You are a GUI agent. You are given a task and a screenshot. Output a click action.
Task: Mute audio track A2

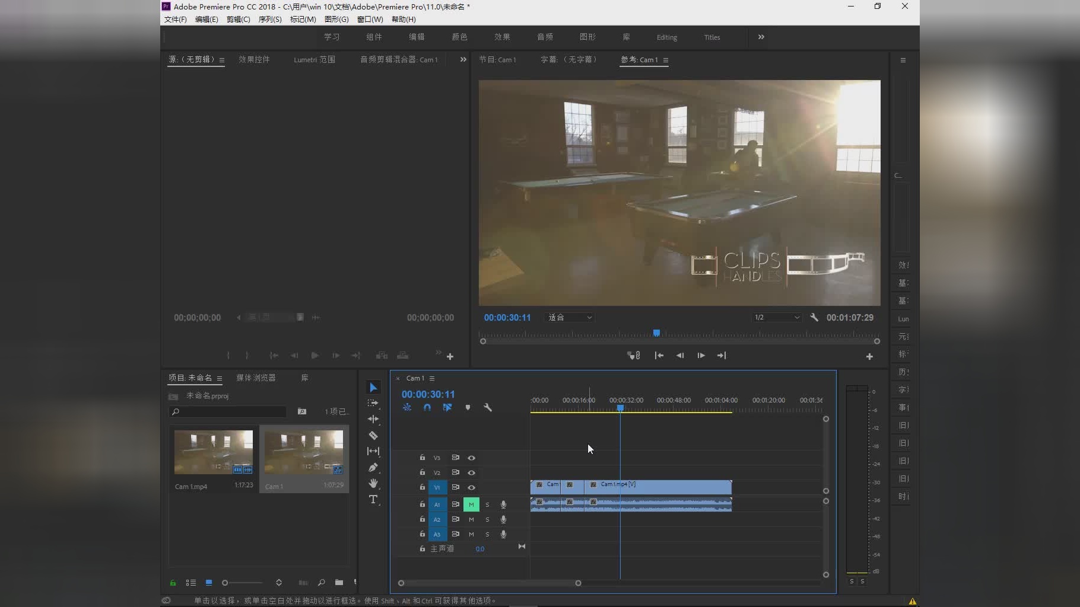coord(471,519)
